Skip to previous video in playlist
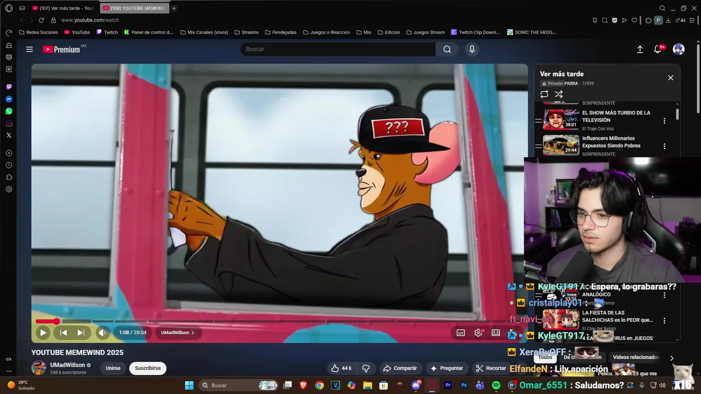Viewport: 701px width, 394px height. pyautogui.click(x=64, y=333)
